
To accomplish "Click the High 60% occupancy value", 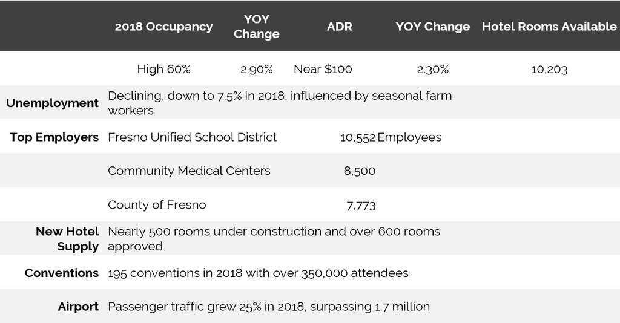I will 163,69.
